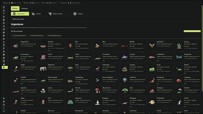Open the Elephant organism card
203x114 pixels.
coord(51,69)
